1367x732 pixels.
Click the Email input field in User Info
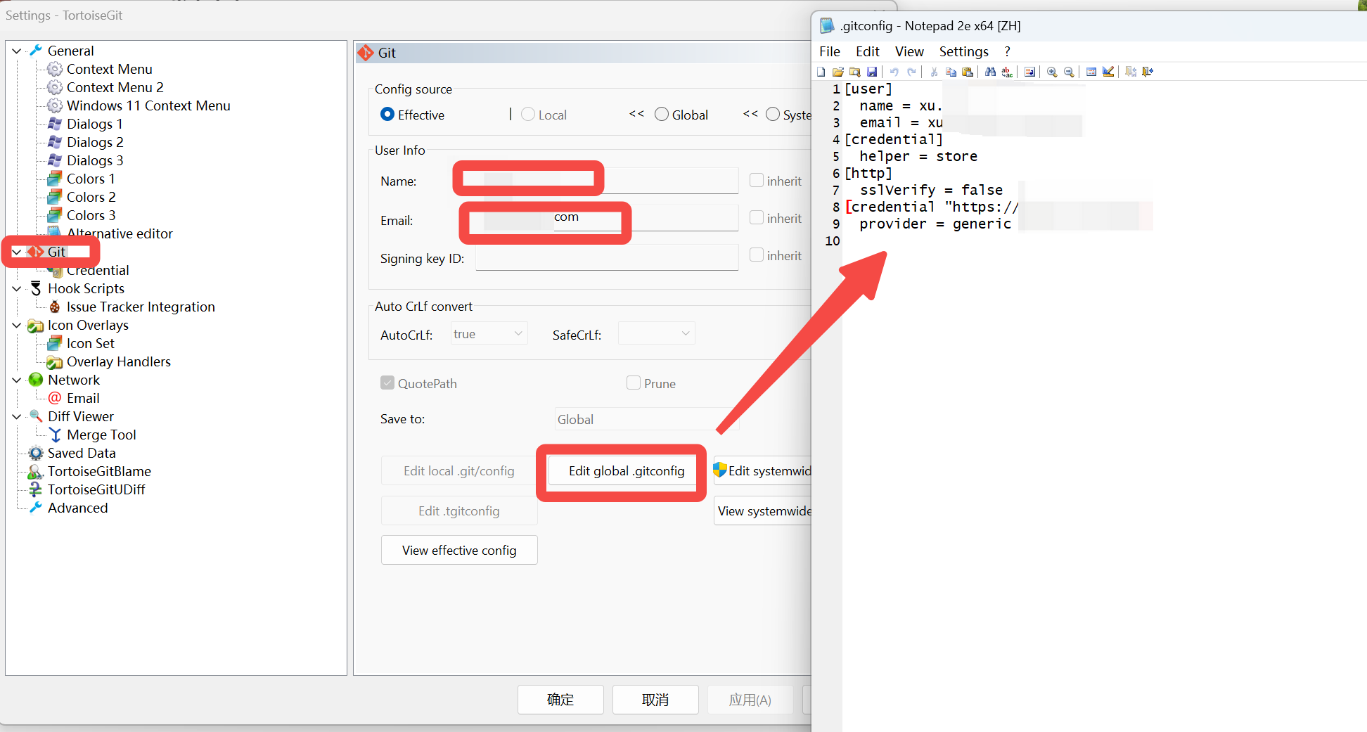pos(607,218)
